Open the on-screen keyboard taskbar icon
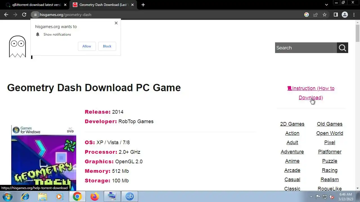Image resolution: width=360 pixels, height=202 pixels. point(112,197)
